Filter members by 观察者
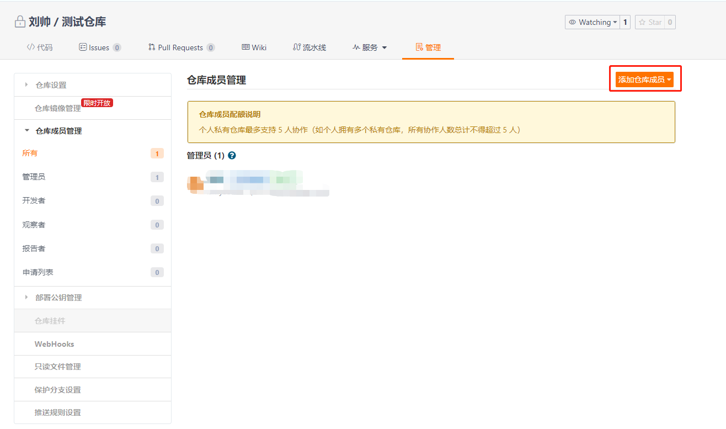This screenshot has height=429, width=726. (93, 225)
